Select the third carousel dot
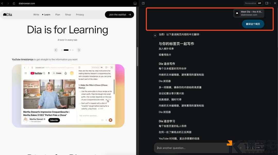This screenshot has height=155, width=278. pos(70,50)
